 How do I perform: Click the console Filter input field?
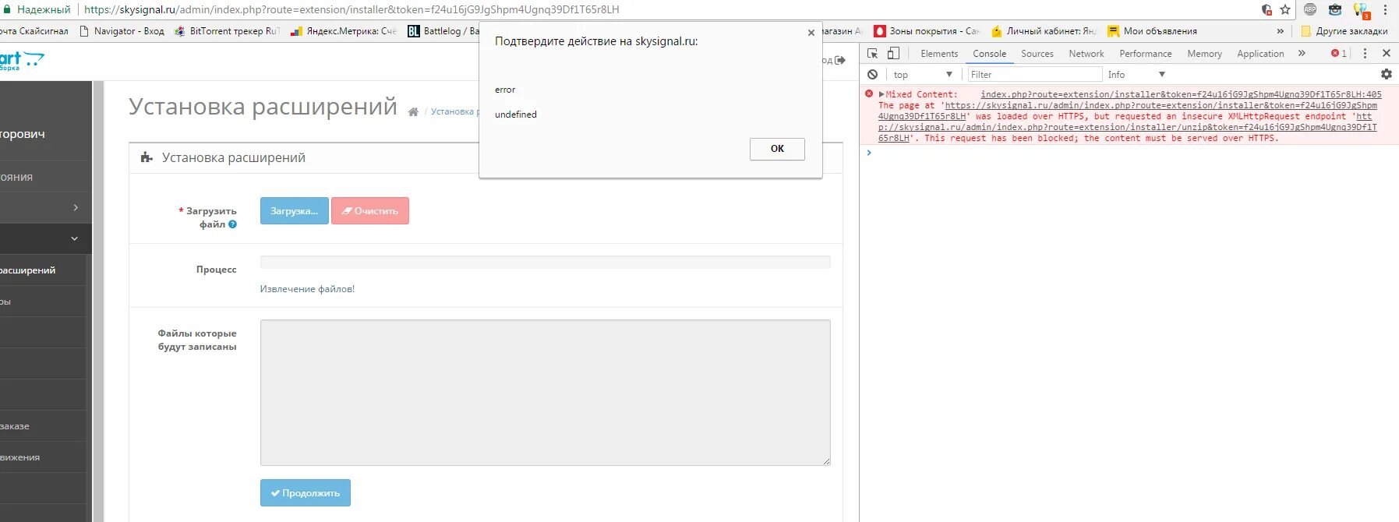[1034, 74]
